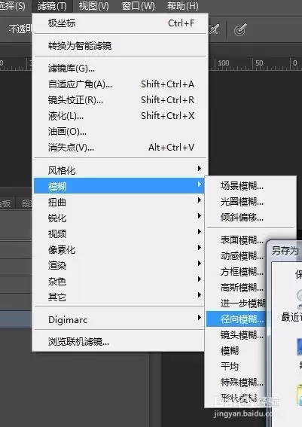The width and height of the screenshot is (302, 427).
Task: Select 动感模糊... blur
Action: [x=236, y=256]
